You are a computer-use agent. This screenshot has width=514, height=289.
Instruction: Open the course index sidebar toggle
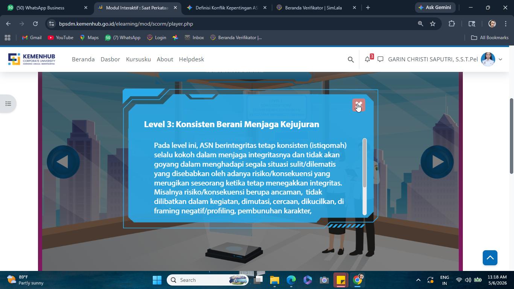(x=8, y=103)
